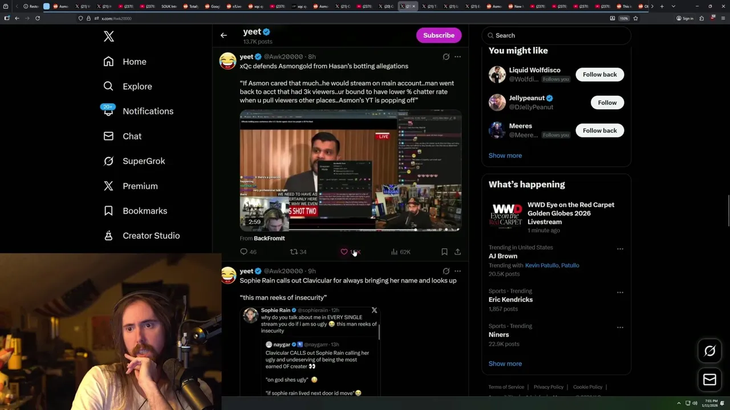Show more trends under What's happening
The height and width of the screenshot is (410, 730).
pos(505,364)
